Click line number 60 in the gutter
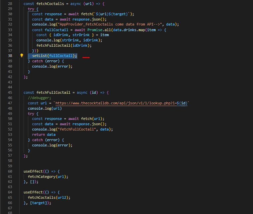 click(10, 171)
